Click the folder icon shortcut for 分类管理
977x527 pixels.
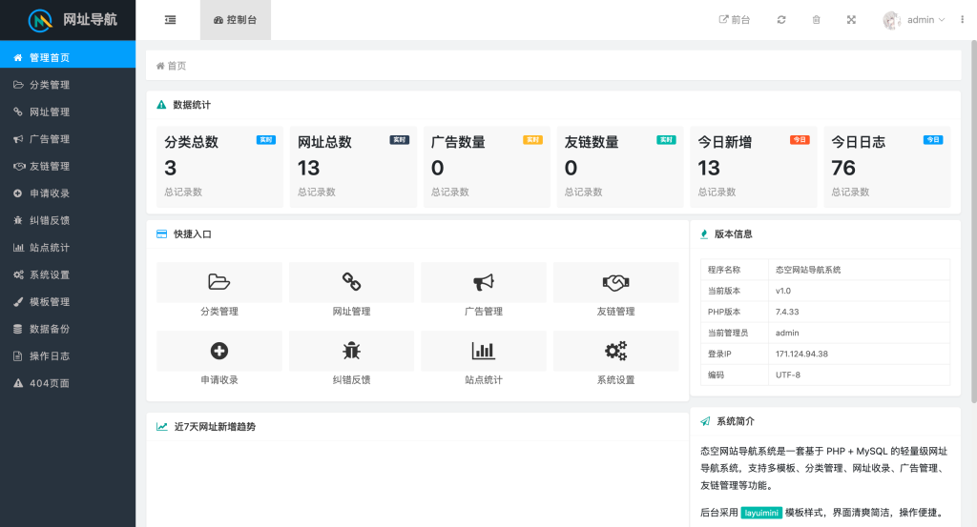(219, 282)
